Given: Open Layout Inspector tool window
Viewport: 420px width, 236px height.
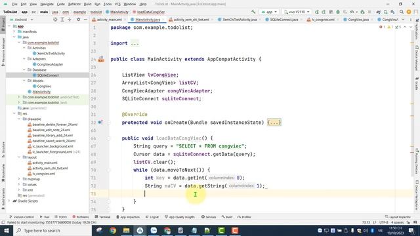Looking at the screenshot, I should [398, 217].
